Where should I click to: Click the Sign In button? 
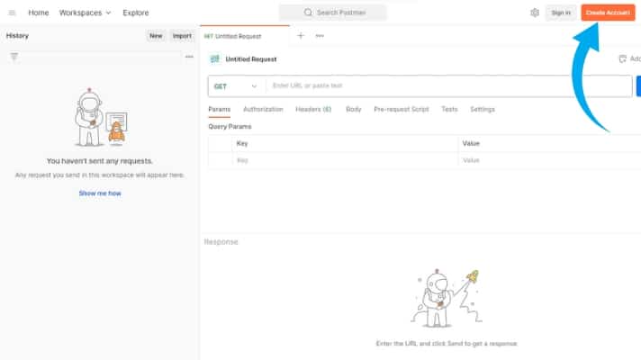(x=561, y=13)
